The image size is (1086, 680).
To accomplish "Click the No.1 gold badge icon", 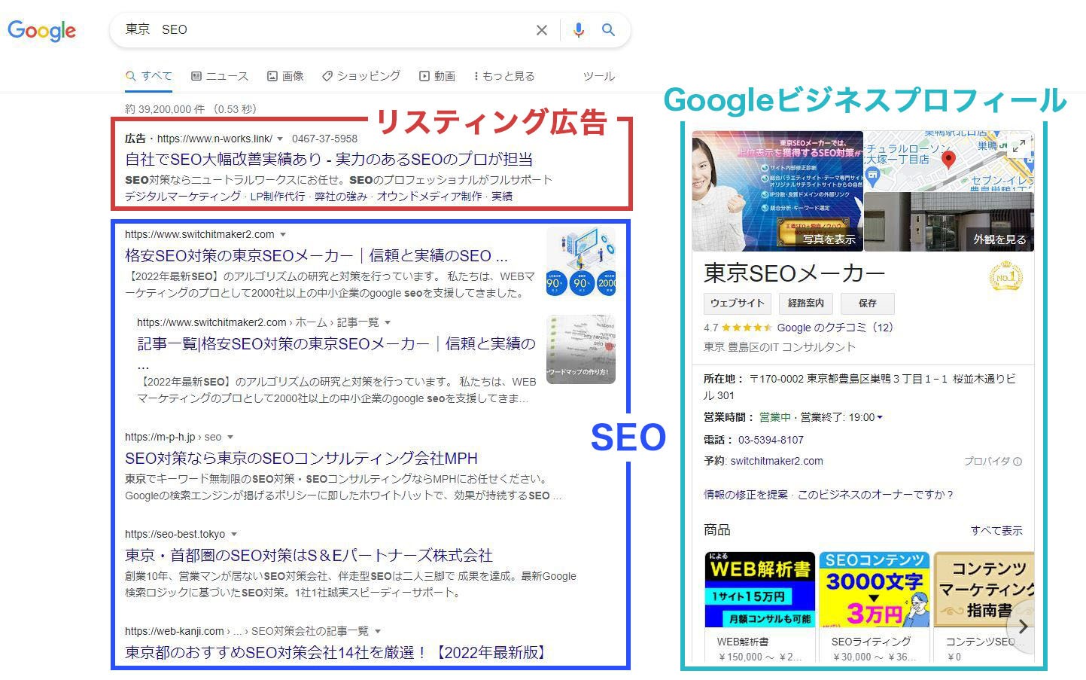I will 1006,277.
